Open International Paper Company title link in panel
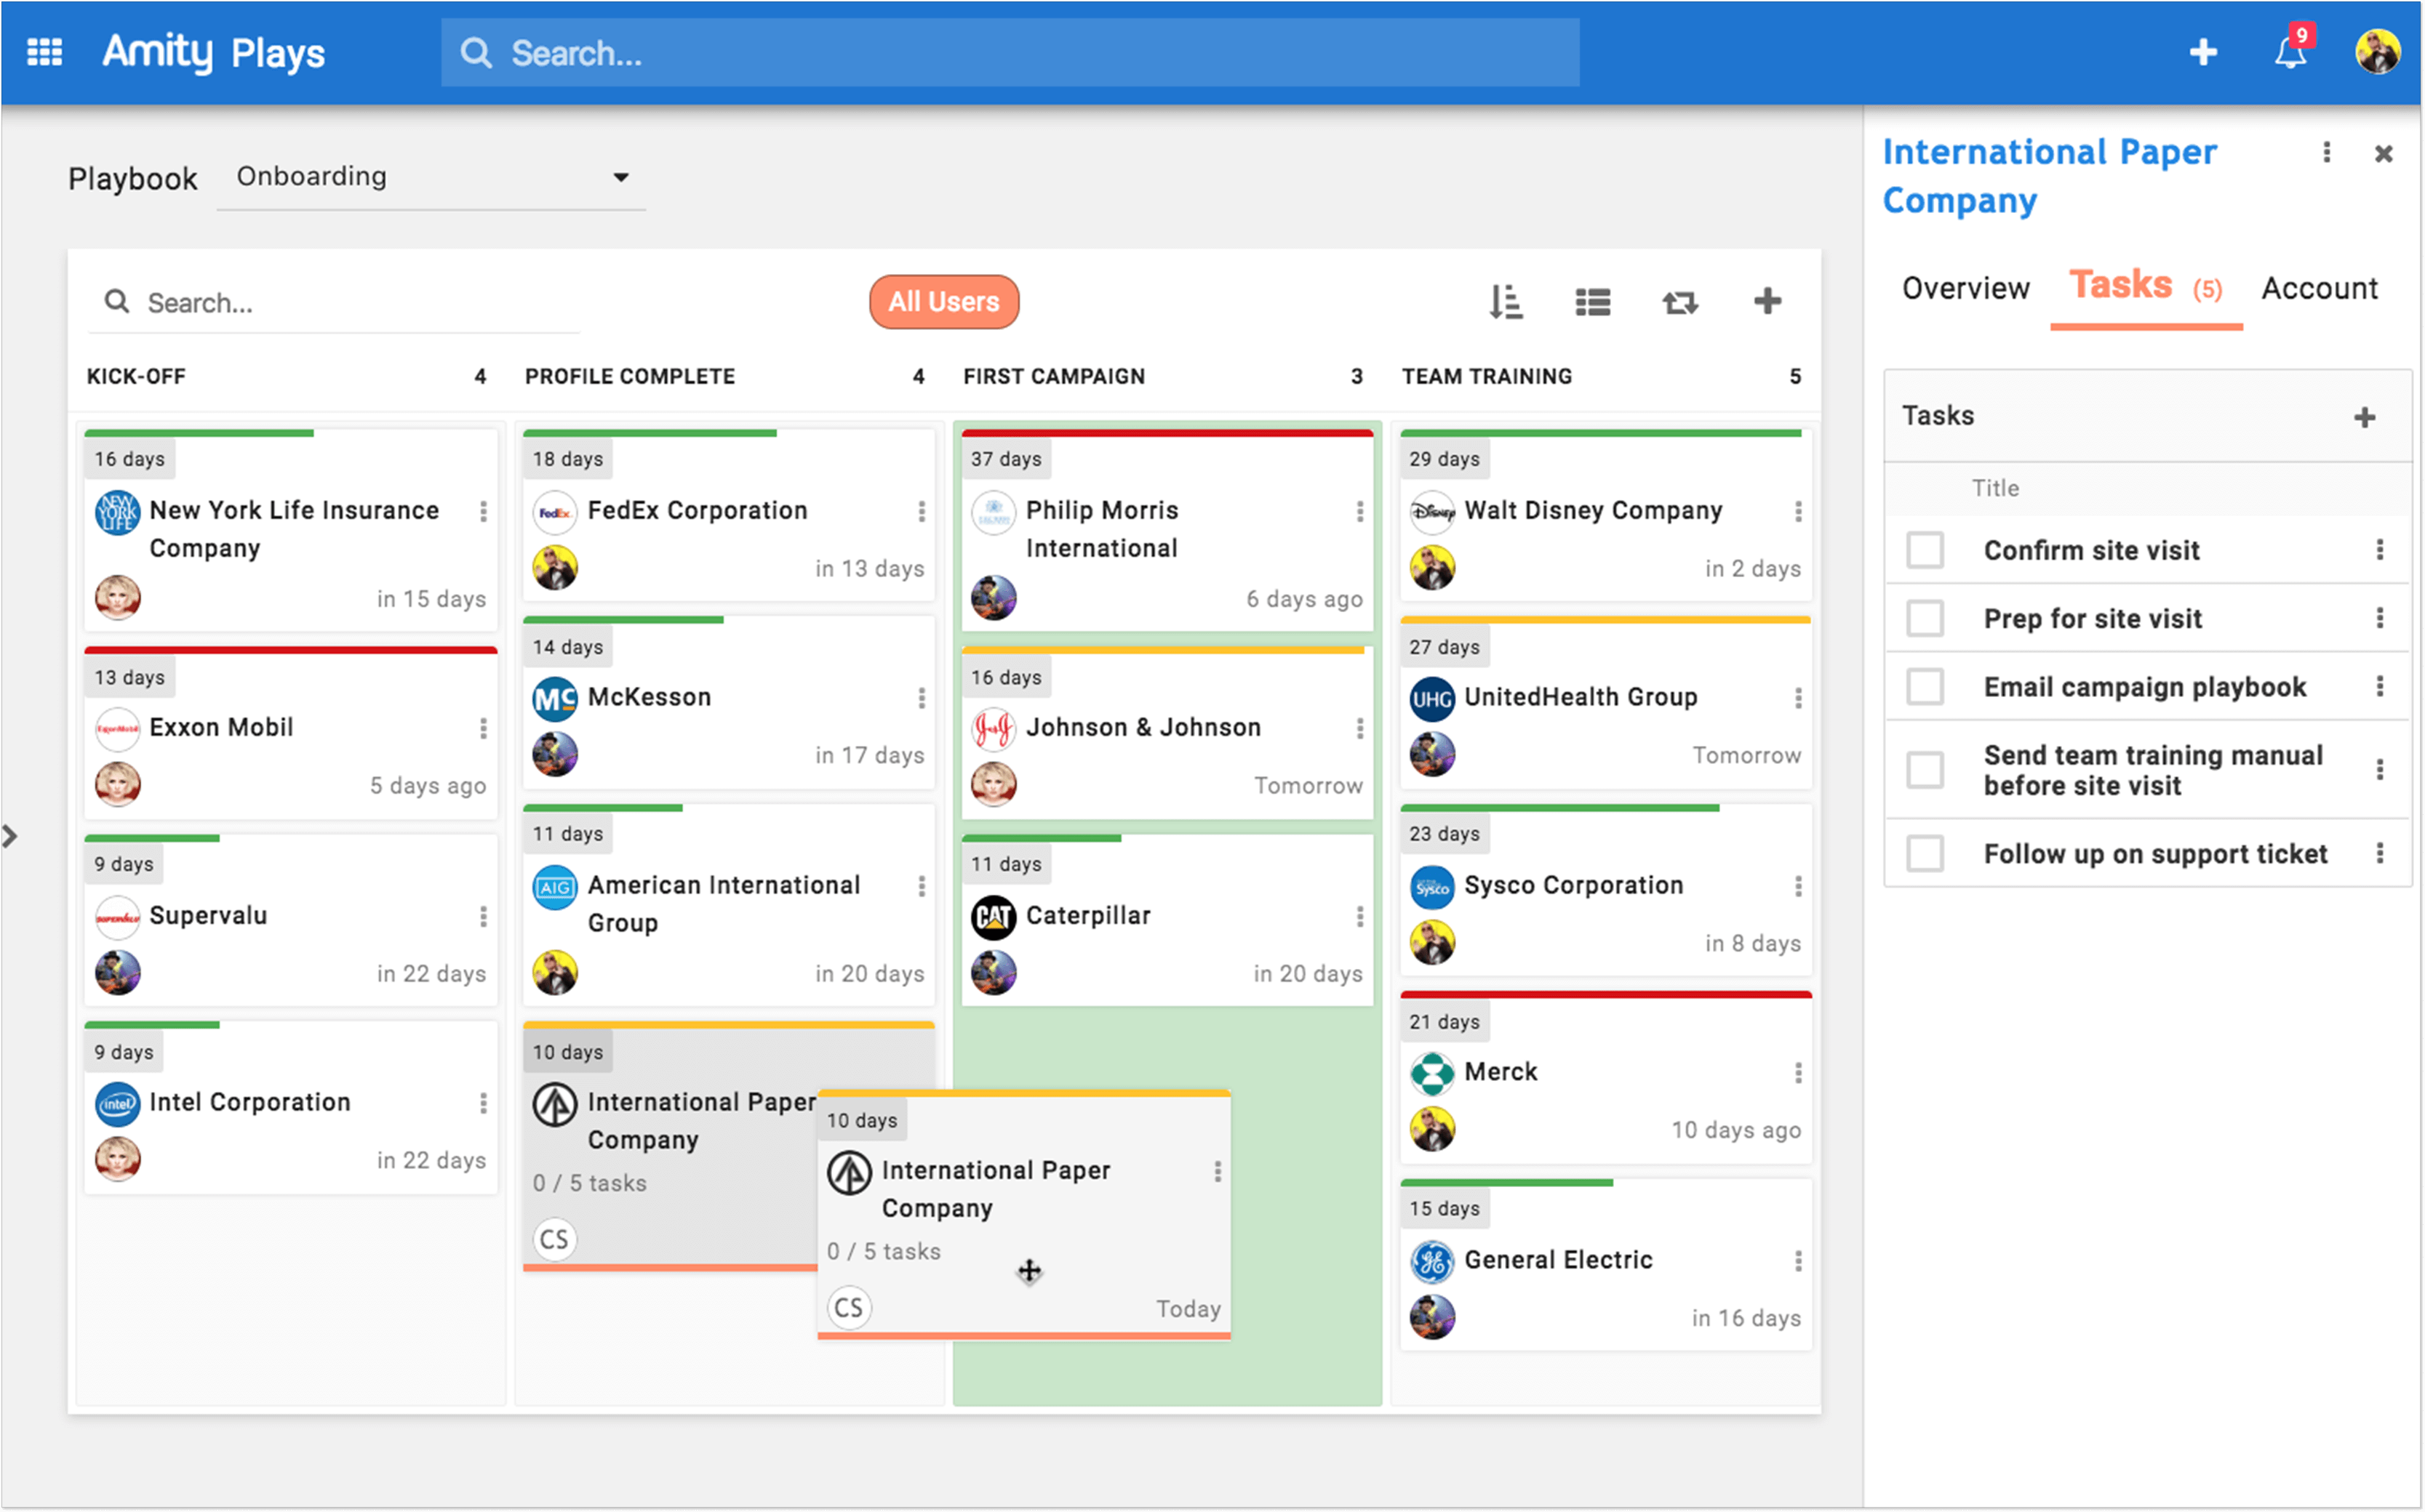 coord(2049,176)
